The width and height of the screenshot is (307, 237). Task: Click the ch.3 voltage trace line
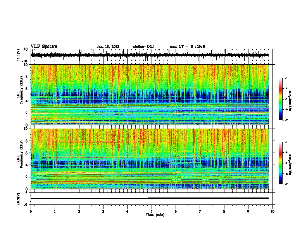tap(149, 198)
